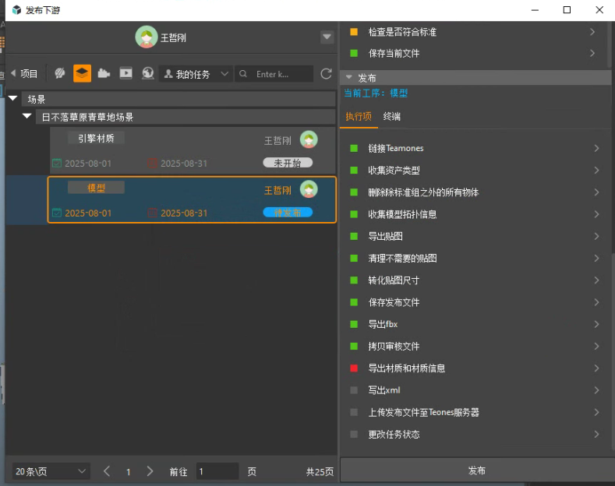Refresh the task list
The height and width of the screenshot is (486, 615).
[326, 74]
